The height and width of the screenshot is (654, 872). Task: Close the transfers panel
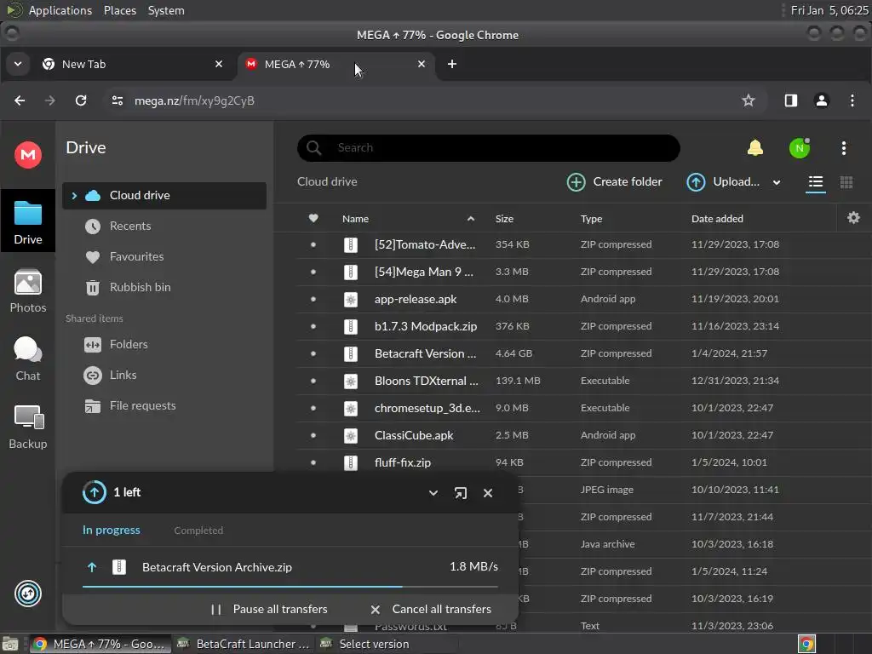(488, 493)
